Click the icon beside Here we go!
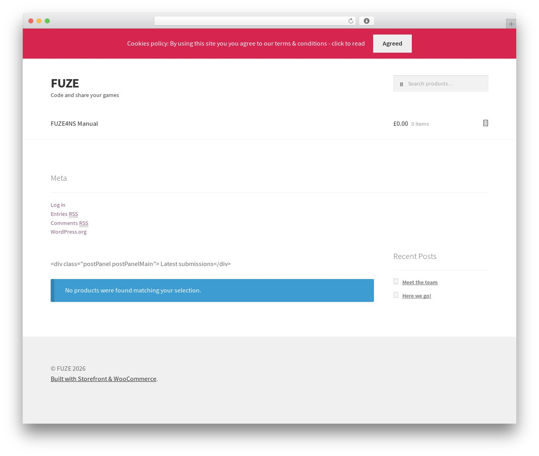The width and height of the screenshot is (539, 456). point(396,295)
